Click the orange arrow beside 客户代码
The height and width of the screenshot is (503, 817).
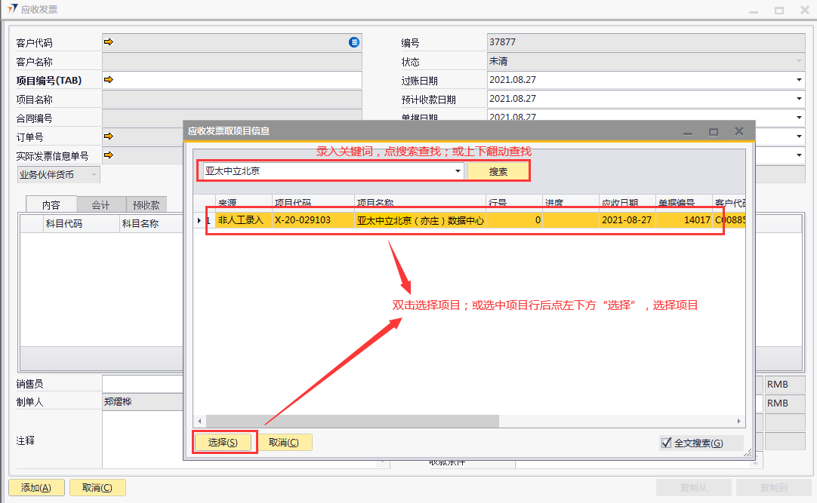coord(108,42)
